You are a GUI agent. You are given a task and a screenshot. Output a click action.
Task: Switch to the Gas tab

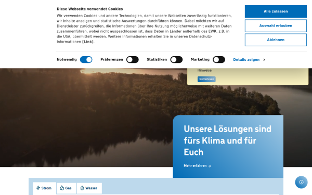click(66, 188)
